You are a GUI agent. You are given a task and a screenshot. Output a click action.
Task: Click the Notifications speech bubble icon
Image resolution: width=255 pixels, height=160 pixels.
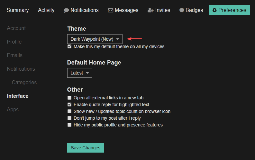coord(66,10)
